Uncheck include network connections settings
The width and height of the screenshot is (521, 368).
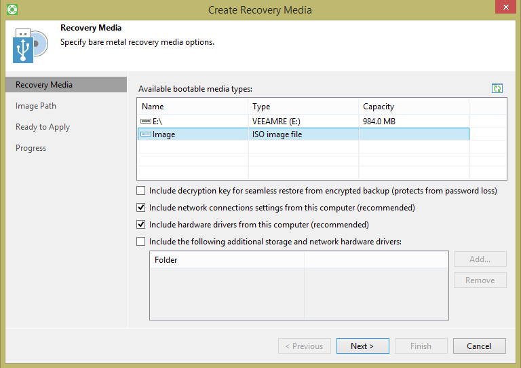(x=141, y=208)
